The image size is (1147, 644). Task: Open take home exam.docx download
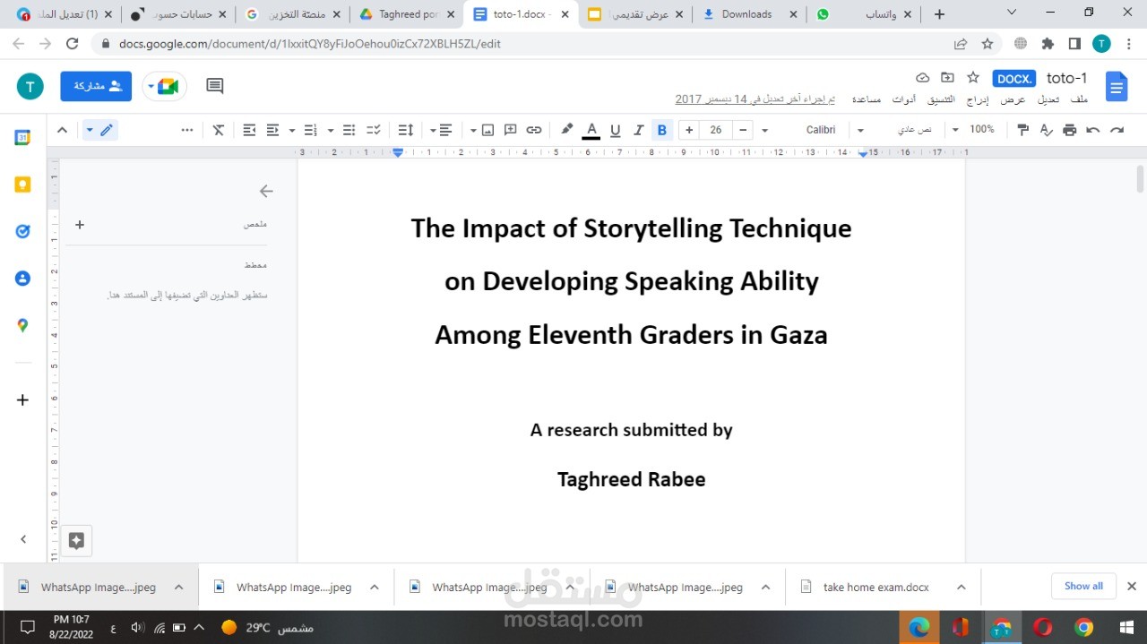(875, 588)
